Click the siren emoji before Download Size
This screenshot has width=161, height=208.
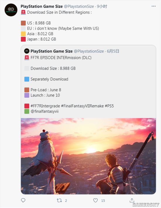click(23, 12)
